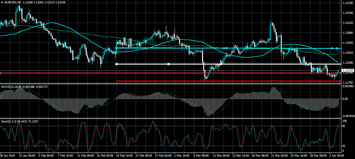Click price level 1.14760 on the axis
355x159 pixels.
coord(347,13)
